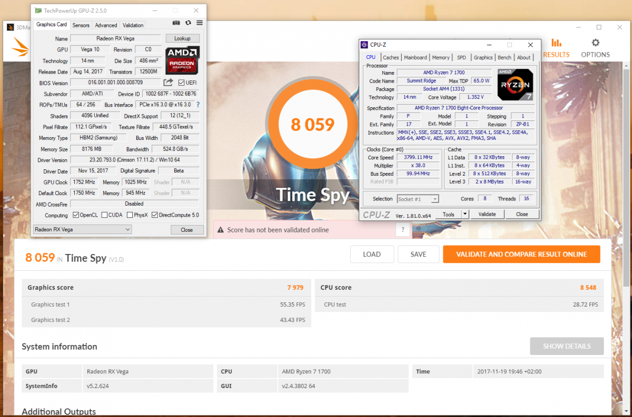The image size is (632, 417).
Task: Click the GPU Name field Radeon RX Vega
Action: [115, 38]
